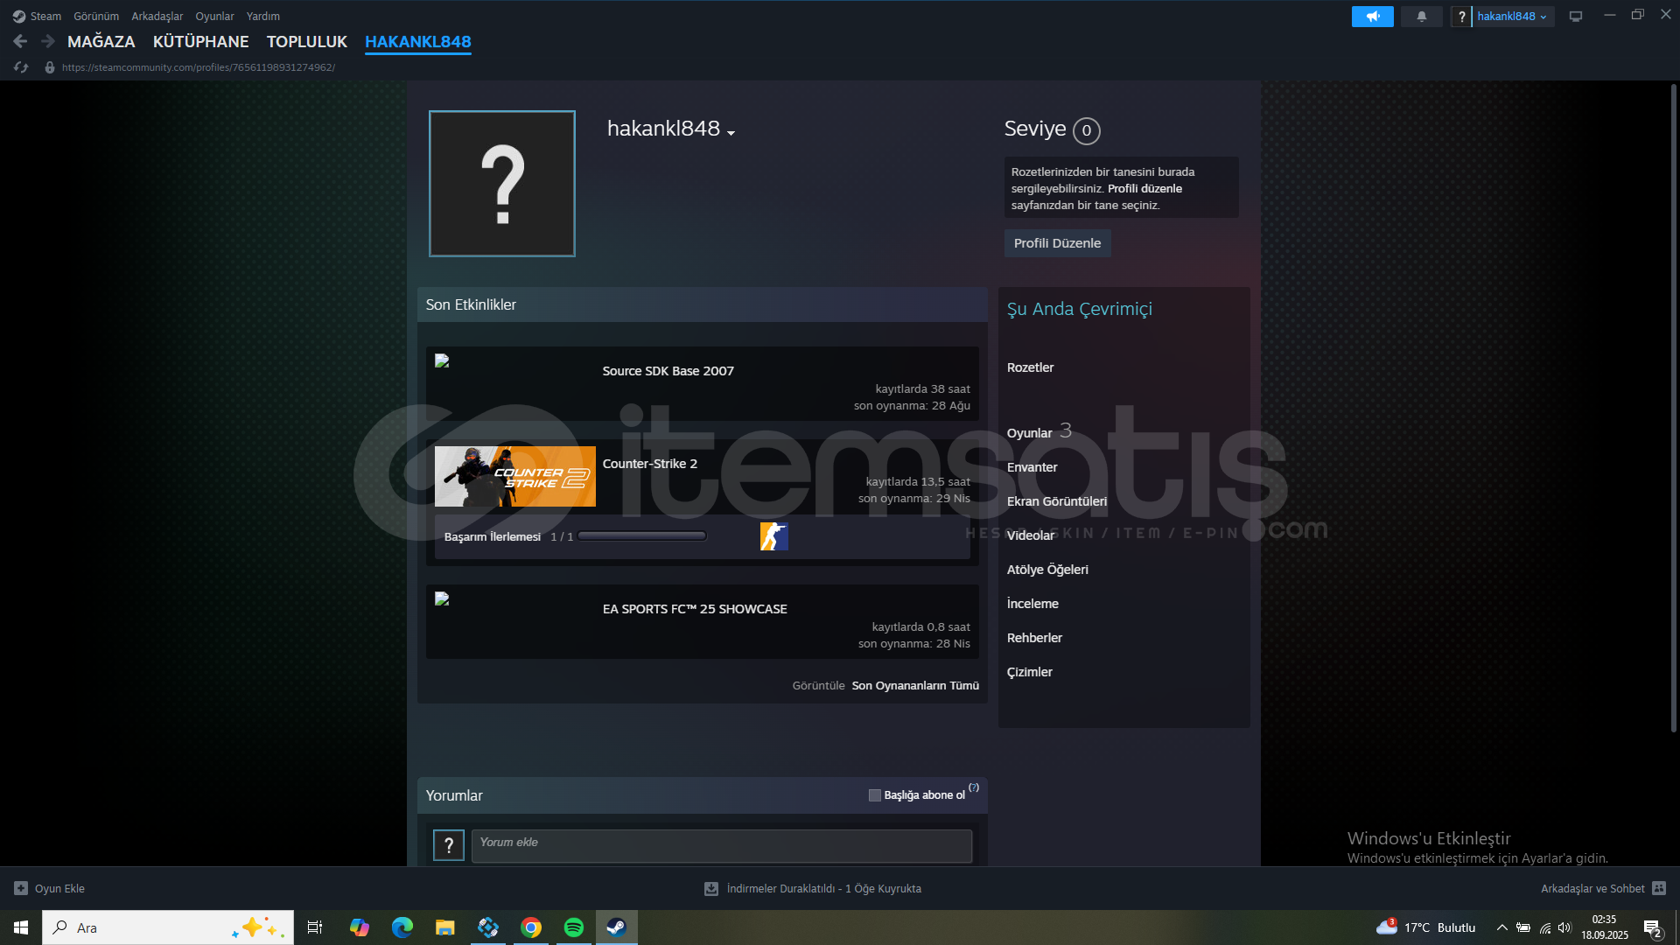This screenshot has width=1680, height=945.
Task: Expand the hakankl848 profile name dropdown
Action: point(731,134)
